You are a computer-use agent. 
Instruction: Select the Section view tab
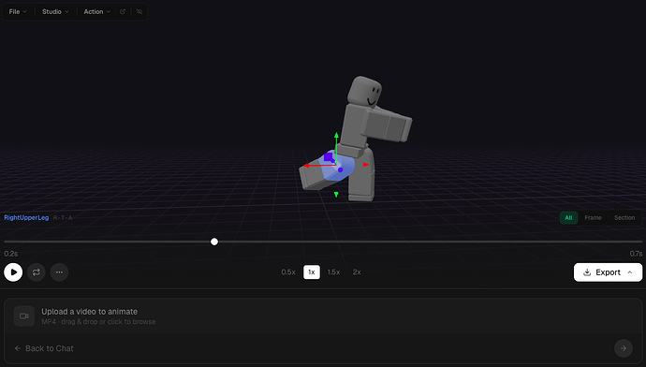624,218
